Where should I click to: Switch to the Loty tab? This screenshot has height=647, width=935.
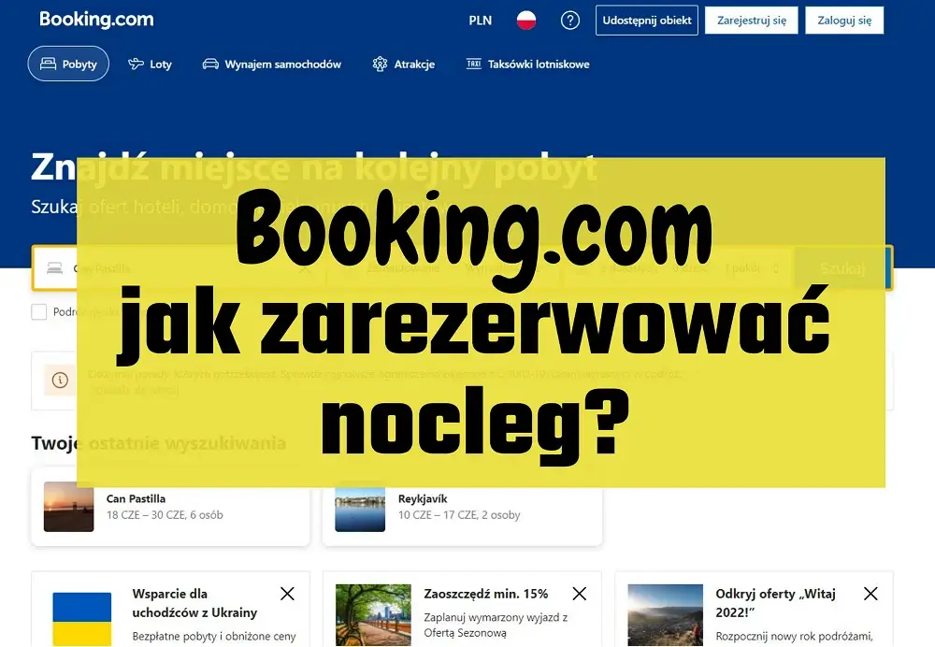point(150,64)
